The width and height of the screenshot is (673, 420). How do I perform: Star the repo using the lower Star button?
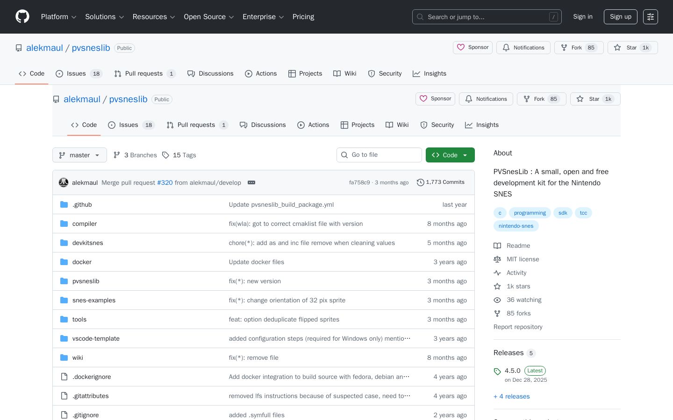point(595,99)
